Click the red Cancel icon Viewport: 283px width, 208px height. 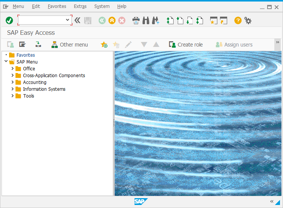122,20
